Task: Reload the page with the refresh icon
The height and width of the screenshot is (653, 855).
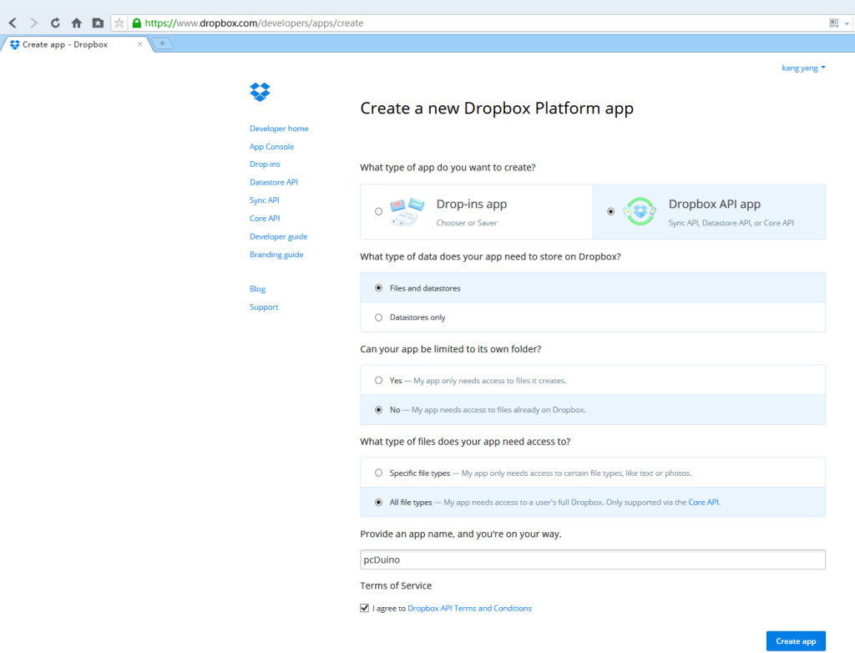Action: click(x=55, y=23)
